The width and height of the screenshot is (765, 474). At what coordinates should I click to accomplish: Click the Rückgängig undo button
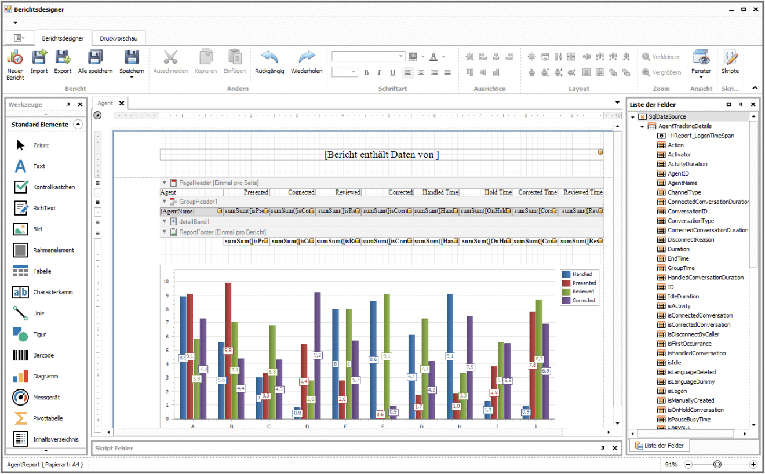pyautogui.click(x=269, y=61)
